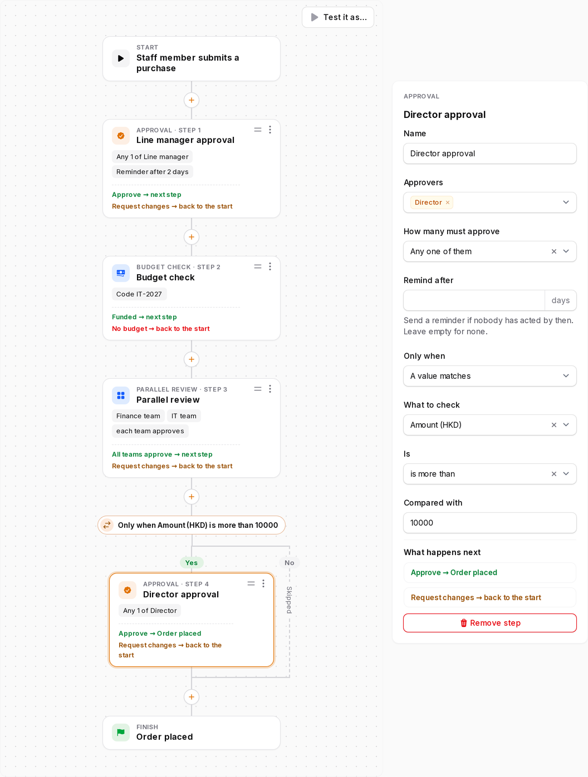Open more options for Director approval card
Image resolution: width=588 pixels, height=777 pixels.
click(263, 583)
